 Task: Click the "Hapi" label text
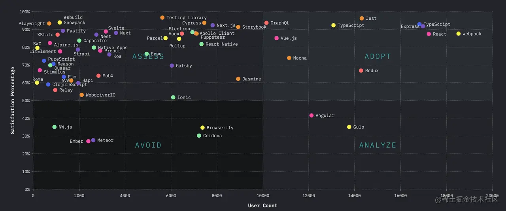click(x=88, y=80)
